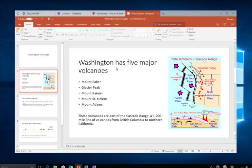
Task: Open Slide Sorter view in status bar
Action: tap(187, 151)
